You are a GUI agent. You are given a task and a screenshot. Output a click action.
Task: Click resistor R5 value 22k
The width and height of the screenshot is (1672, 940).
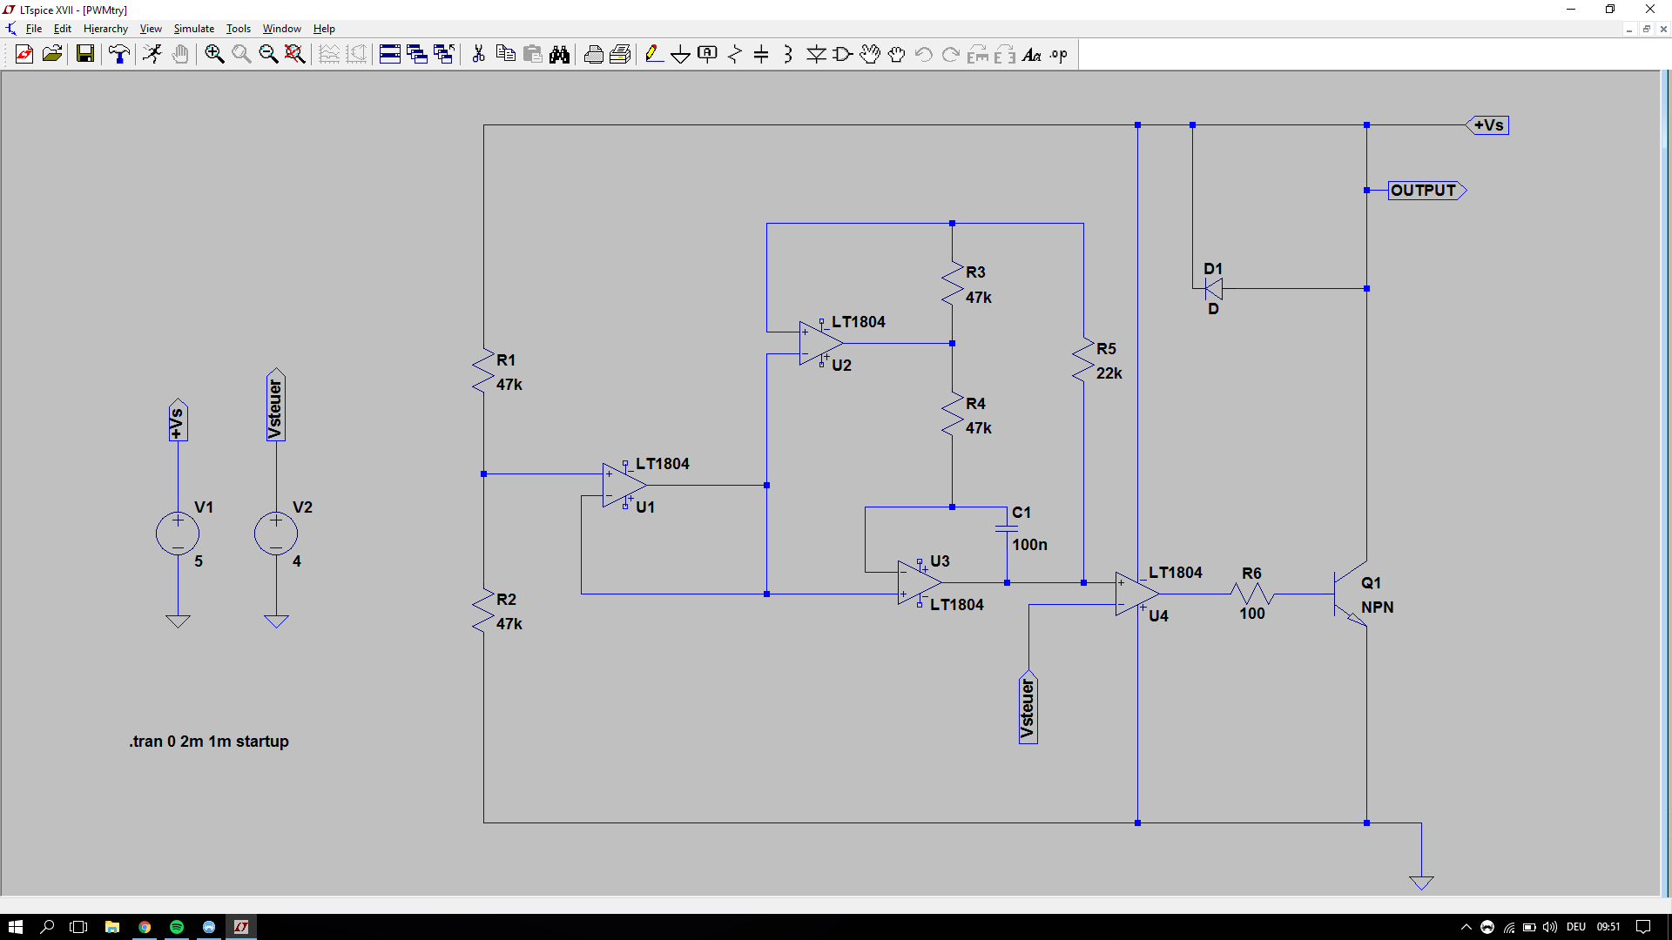tap(1109, 373)
